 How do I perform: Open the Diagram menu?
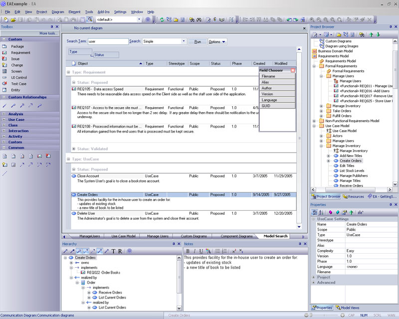point(57,11)
